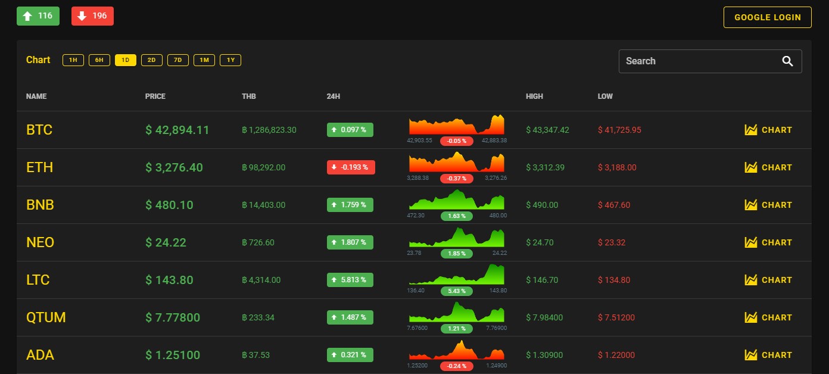Choose the 1Y chart interval
This screenshot has width=829, height=374.
pyautogui.click(x=230, y=60)
